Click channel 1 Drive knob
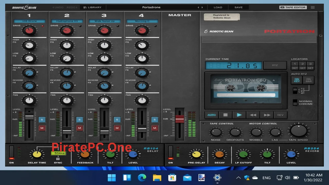 point(29,31)
